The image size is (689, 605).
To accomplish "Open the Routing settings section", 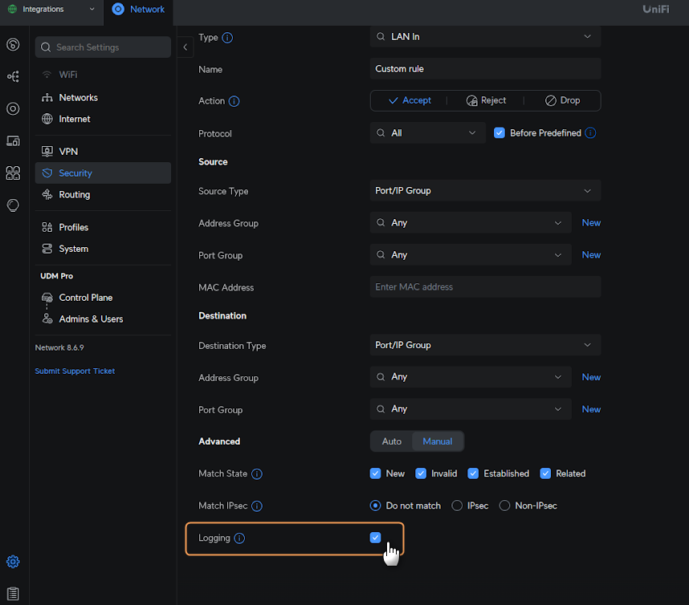I will pos(74,195).
